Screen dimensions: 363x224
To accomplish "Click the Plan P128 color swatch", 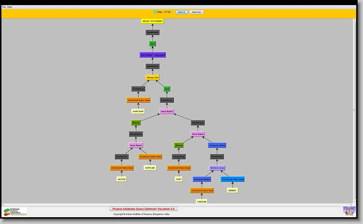I will coord(155,12).
